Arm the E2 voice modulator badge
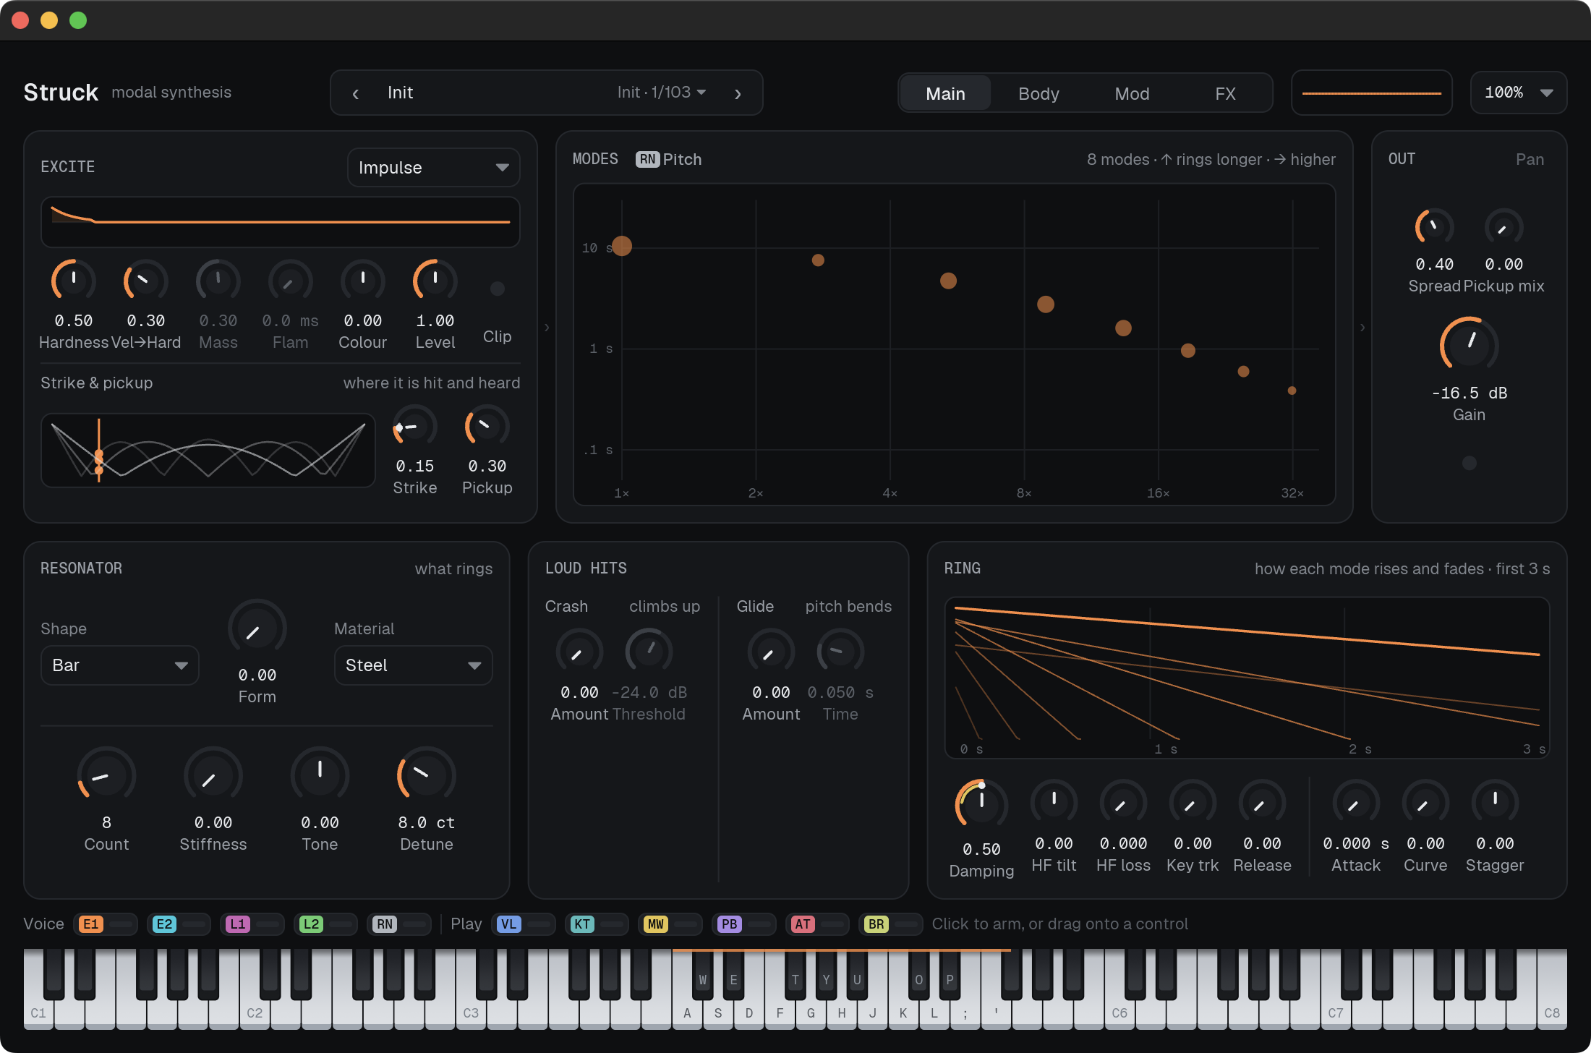The height and width of the screenshot is (1053, 1591). pyautogui.click(x=164, y=924)
